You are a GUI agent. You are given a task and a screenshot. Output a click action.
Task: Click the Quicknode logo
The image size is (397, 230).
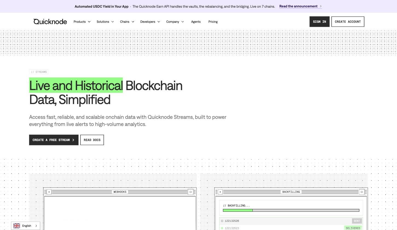[x=50, y=22]
